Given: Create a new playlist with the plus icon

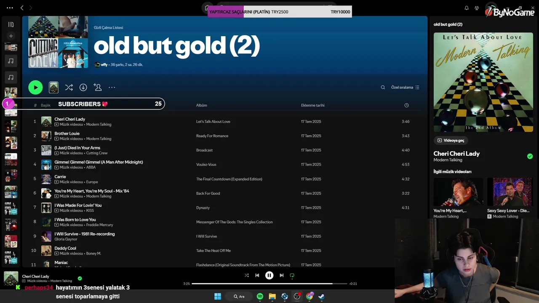Looking at the screenshot, I should coord(11,36).
